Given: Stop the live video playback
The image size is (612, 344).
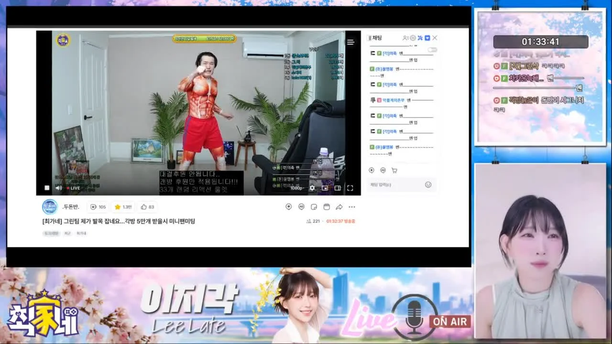Looking at the screenshot, I should pyautogui.click(x=47, y=188).
